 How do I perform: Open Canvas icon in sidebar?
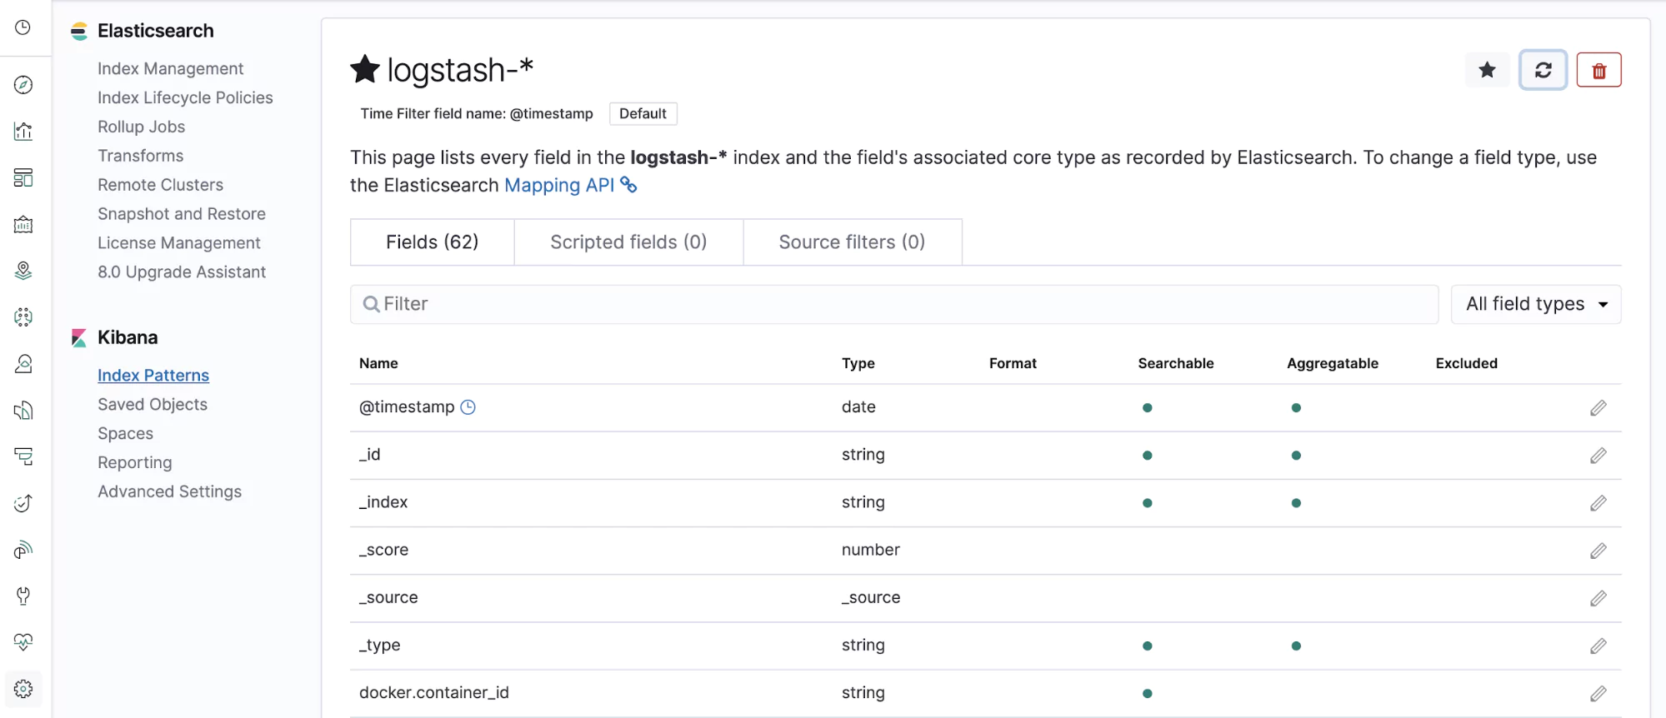coord(23,224)
